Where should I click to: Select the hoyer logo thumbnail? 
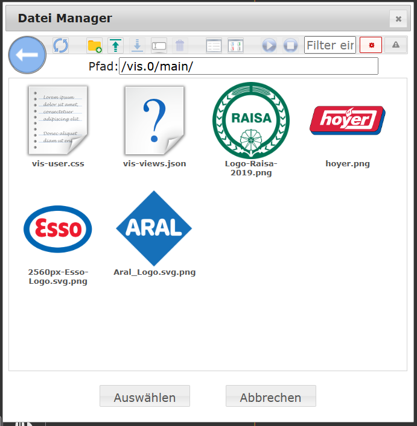point(348,121)
